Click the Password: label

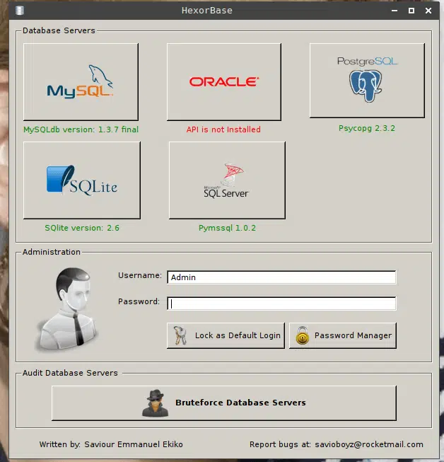click(x=139, y=301)
